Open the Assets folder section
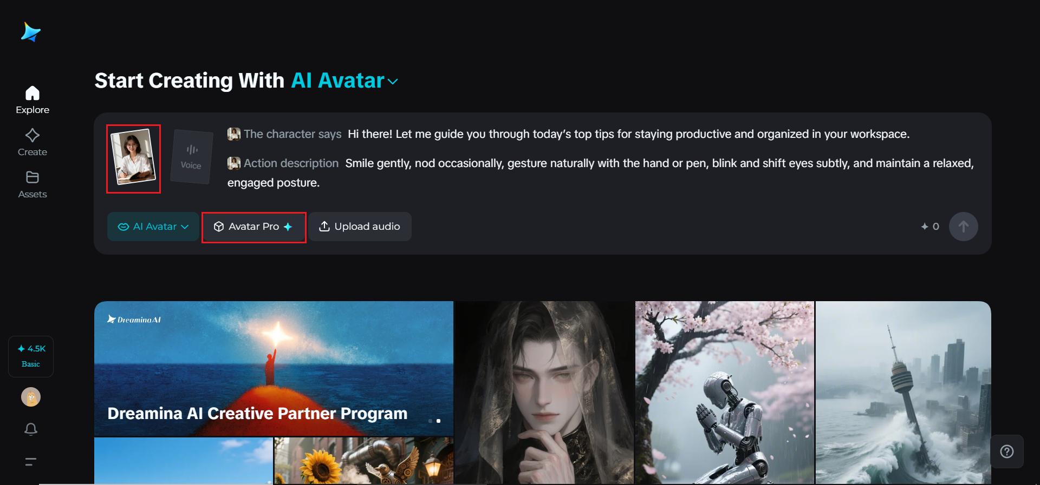Screen dimensions: 1040x485 click(32, 185)
